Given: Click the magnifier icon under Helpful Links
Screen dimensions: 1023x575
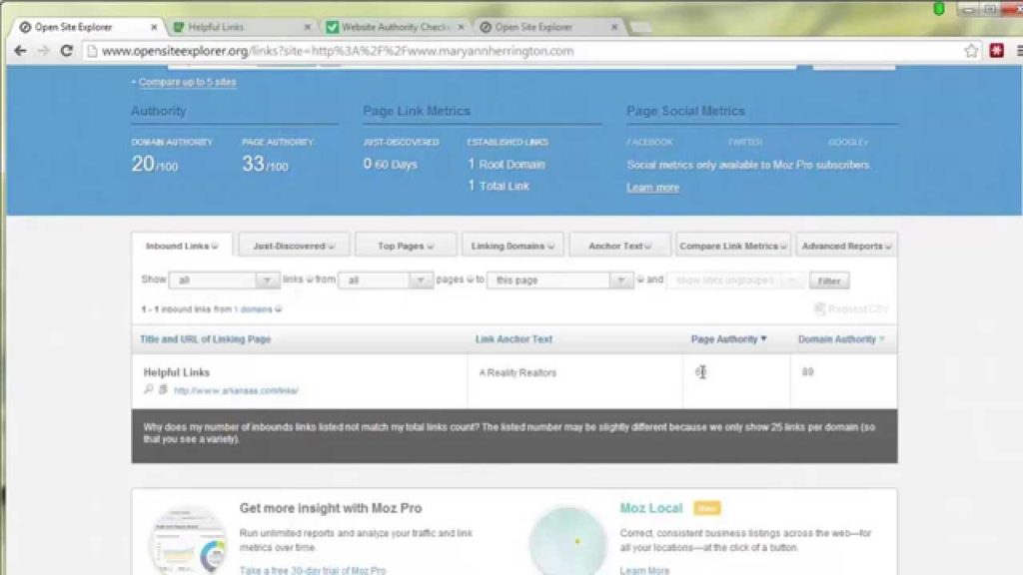Looking at the screenshot, I should (x=148, y=389).
